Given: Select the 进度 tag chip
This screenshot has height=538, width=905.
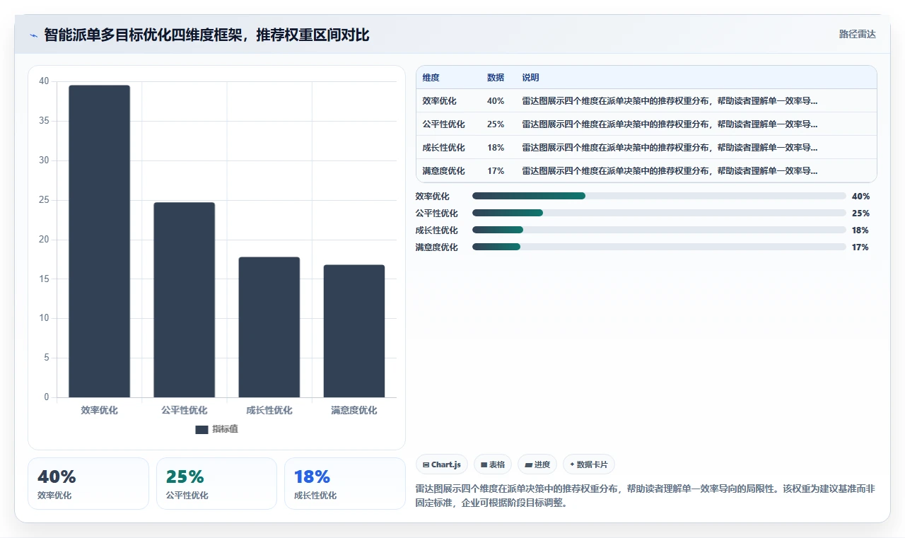Looking at the screenshot, I should 537,464.
